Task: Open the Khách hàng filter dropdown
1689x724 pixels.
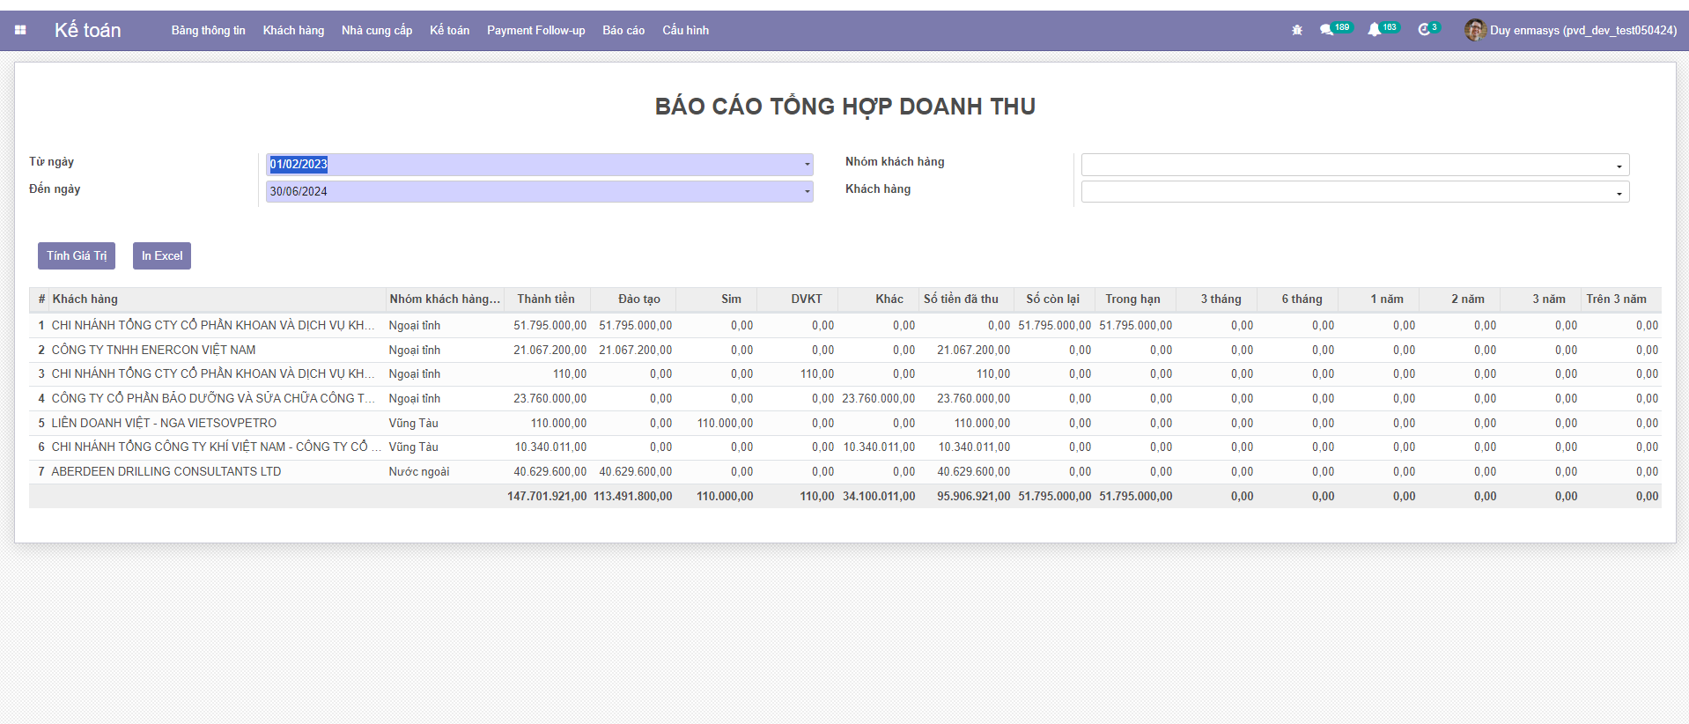Action: [x=1619, y=193]
